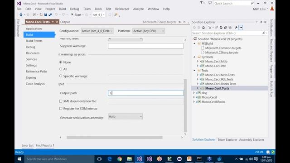Image resolution: width=290 pixels, height=163 pixels.
Task: Select Mono.Cecil.Rocks project in tree
Action: coord(213,101)
